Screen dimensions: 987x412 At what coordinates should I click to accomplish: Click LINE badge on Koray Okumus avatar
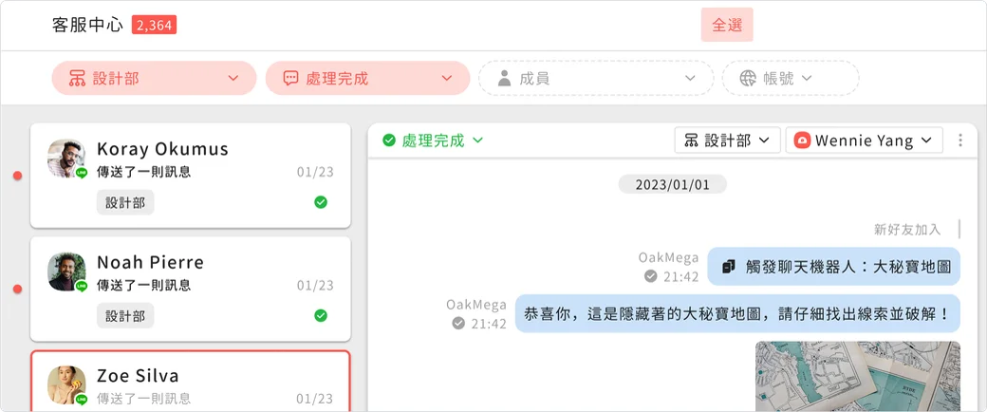coord(82,173)
